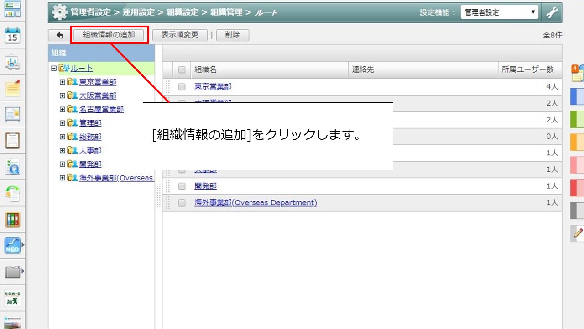Click the 組織情報の追加 button
This screenshot has height=329, width=584.
[x=109, y=35]
